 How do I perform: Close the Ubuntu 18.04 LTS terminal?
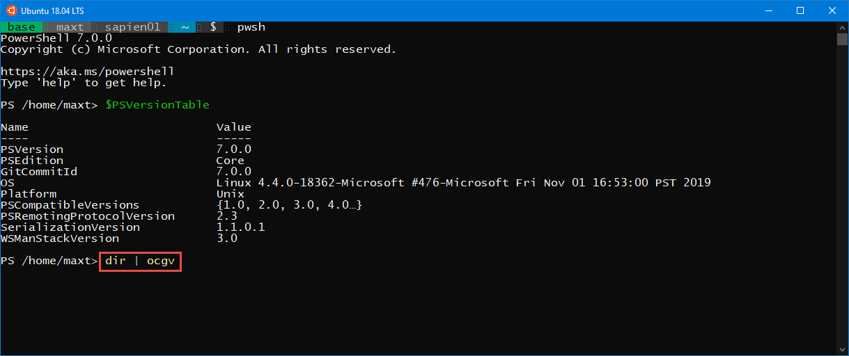(832, 10)
